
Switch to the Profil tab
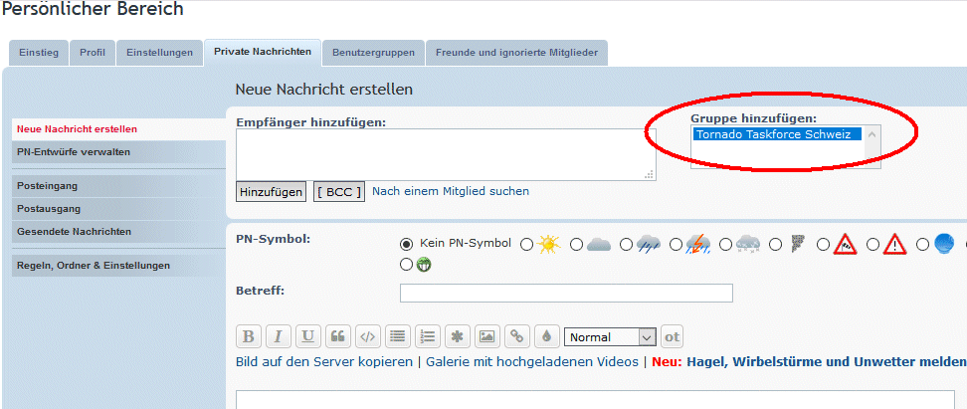[x=93, y=53]
